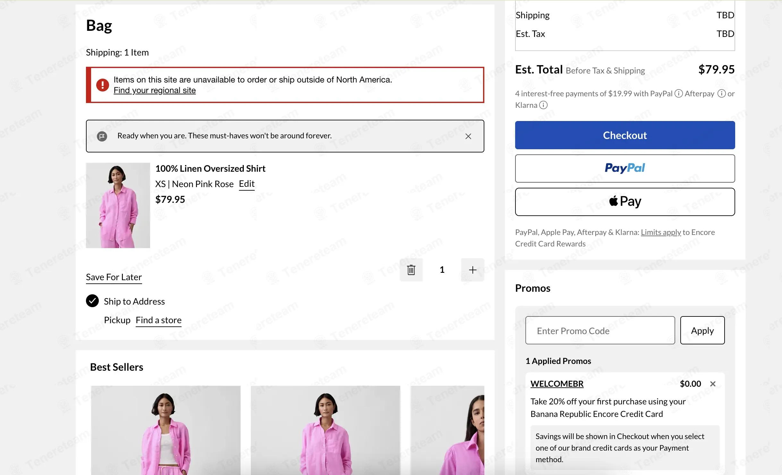
Task: Click the 'Shipping: 1 Item' text
Action: (x=117, y=52)
